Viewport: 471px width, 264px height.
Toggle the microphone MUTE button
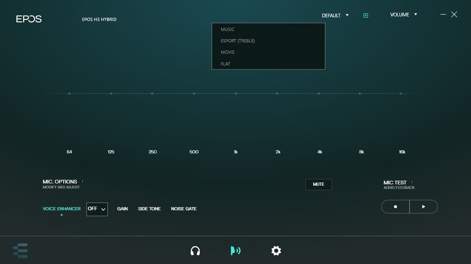[319, 184]
